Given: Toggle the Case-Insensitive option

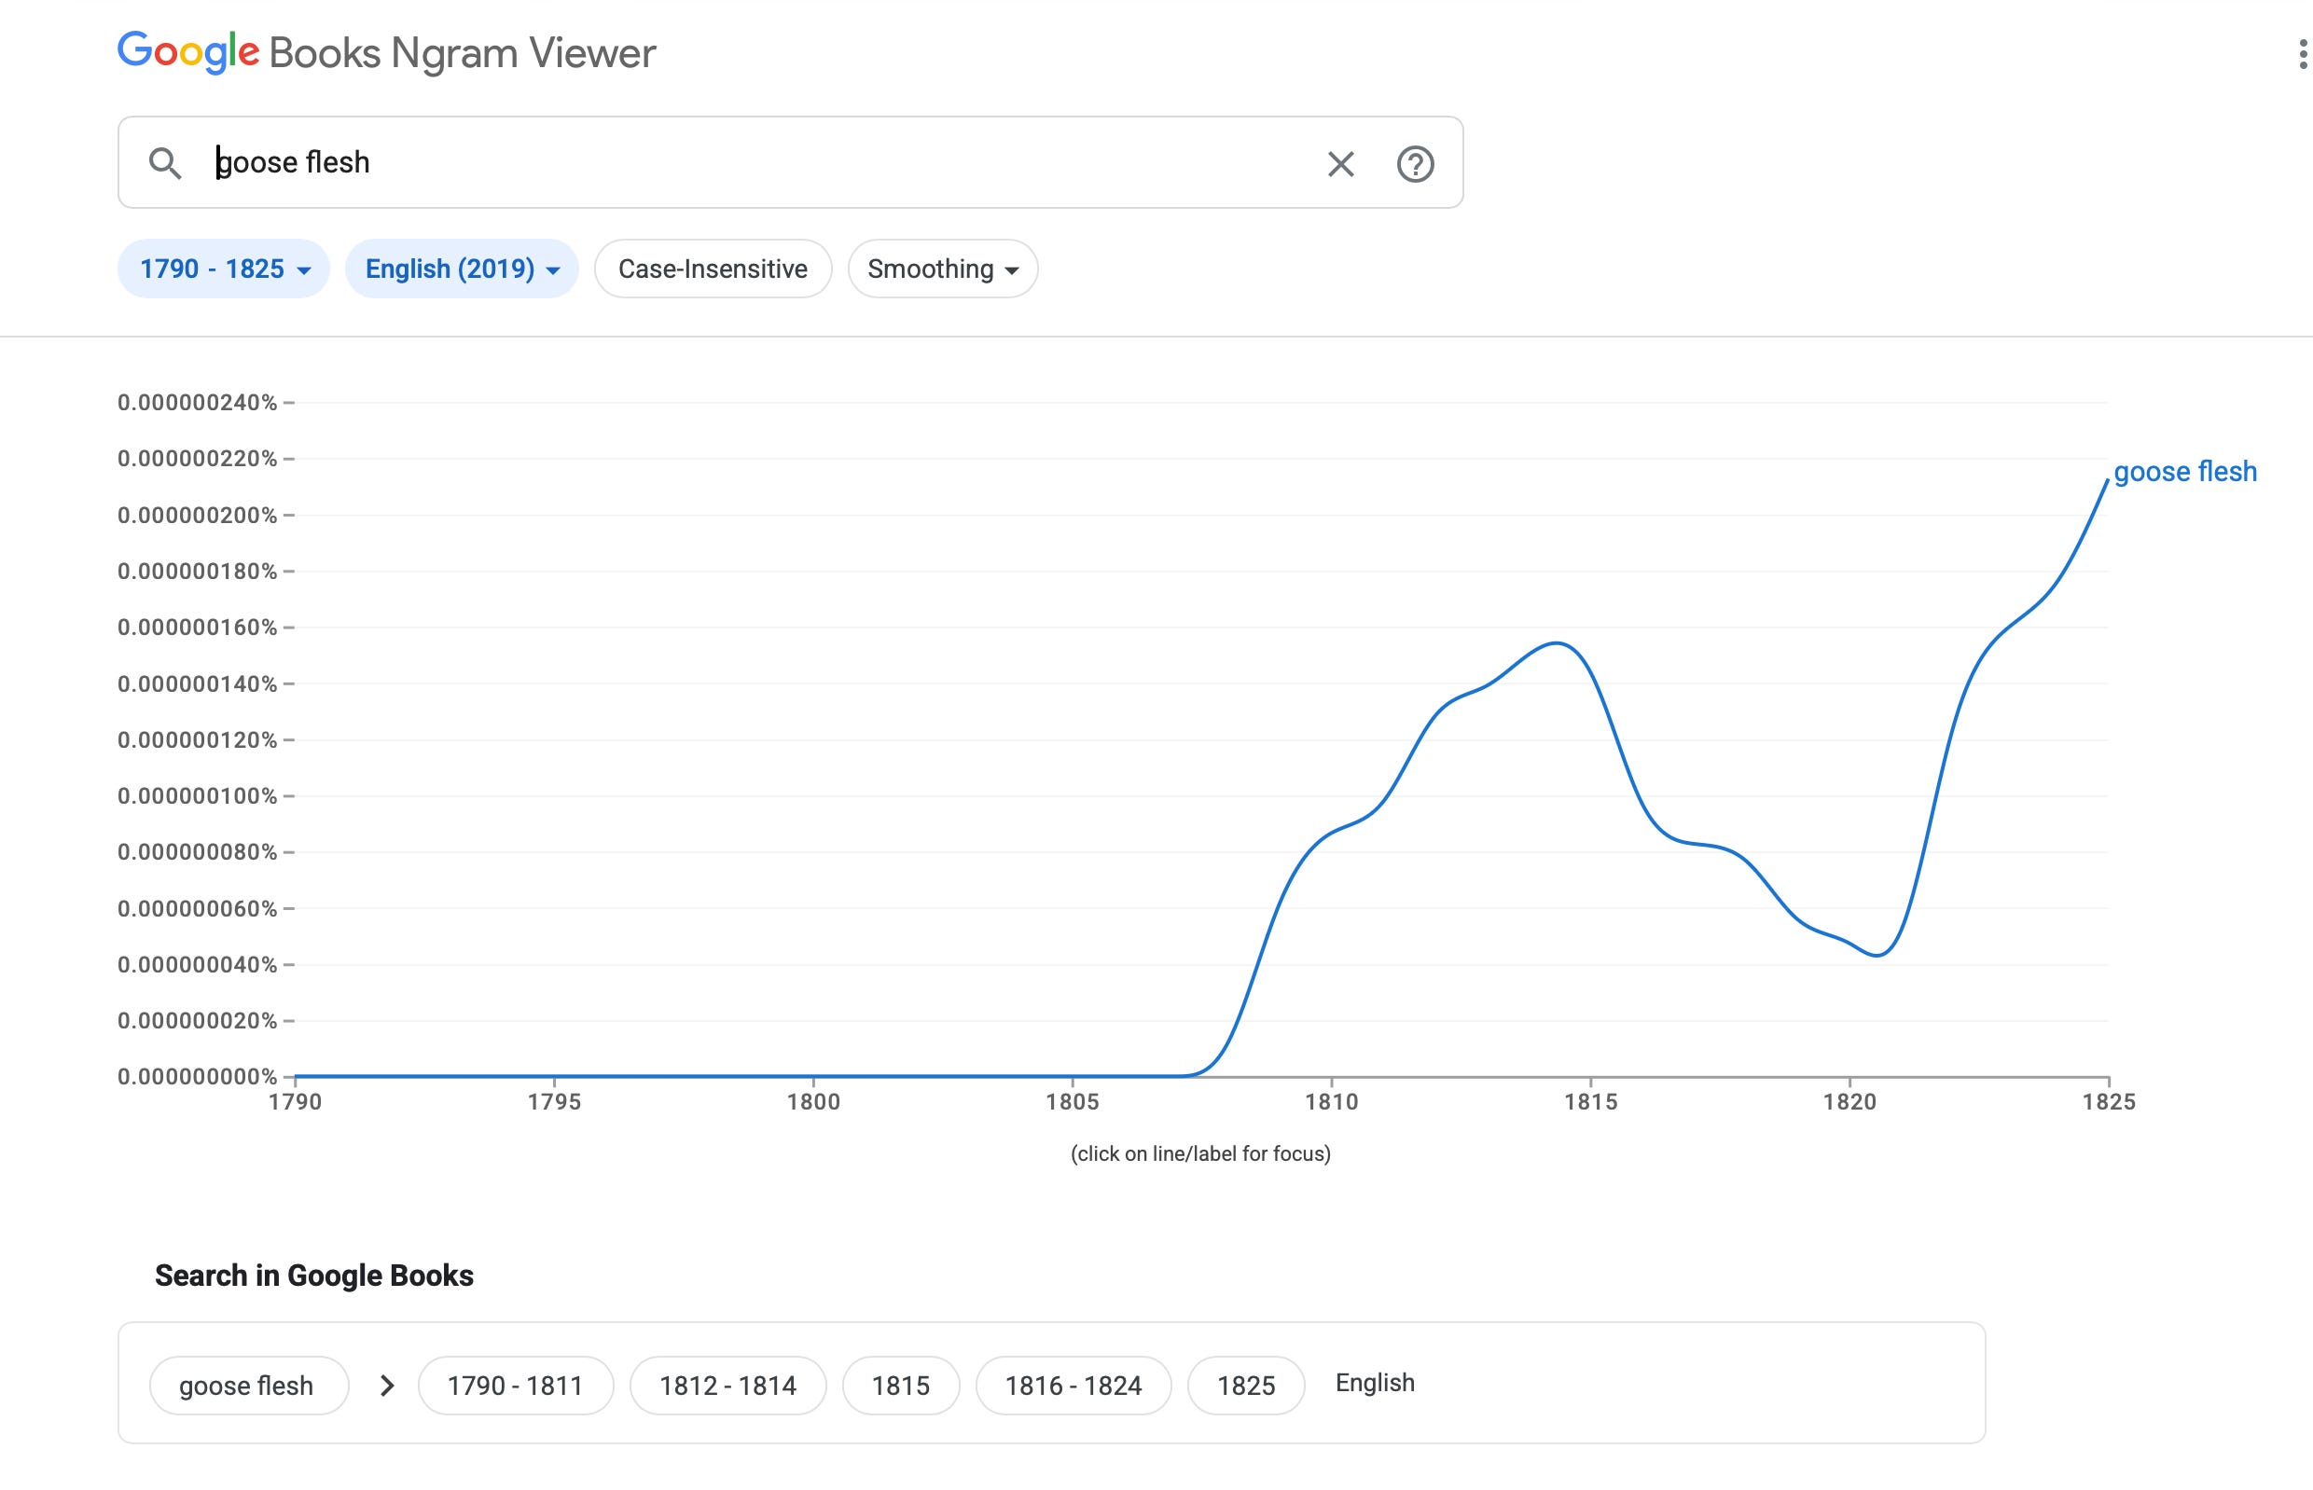Looking at the screenshot, I should (713, 269).
